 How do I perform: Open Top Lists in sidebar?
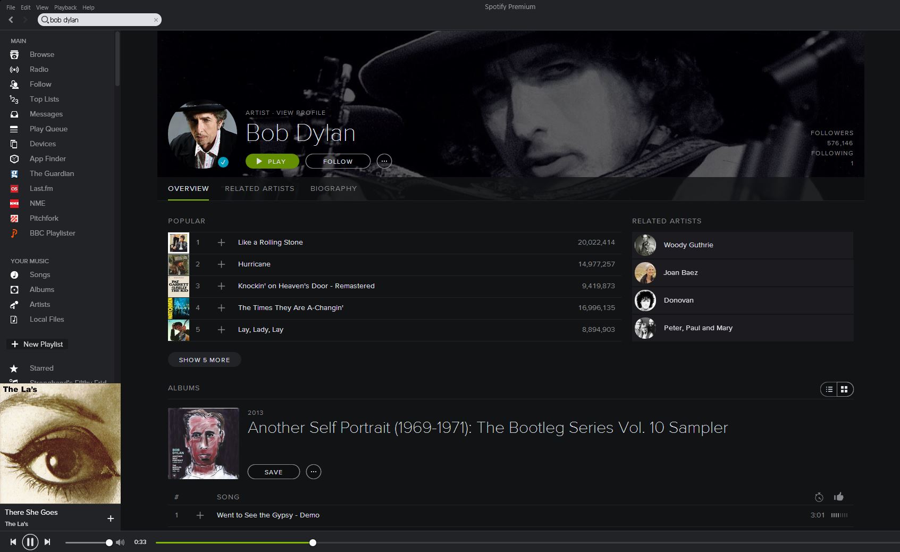tap(44, 99)
